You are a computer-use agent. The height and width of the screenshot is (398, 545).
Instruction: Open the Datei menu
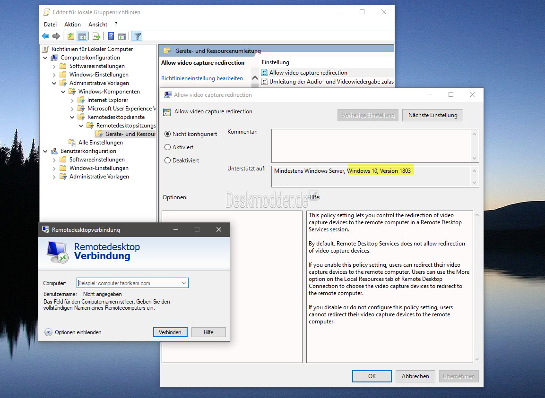point(51,24)
